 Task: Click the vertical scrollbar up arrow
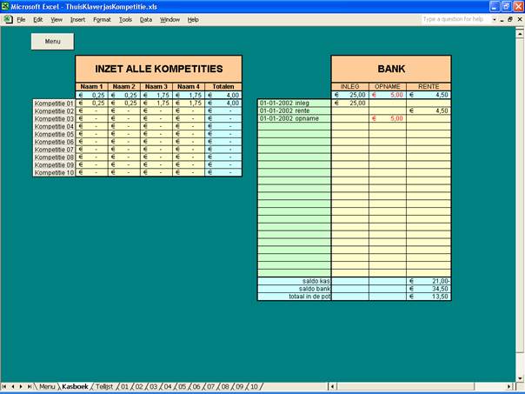tap(520, 34)
